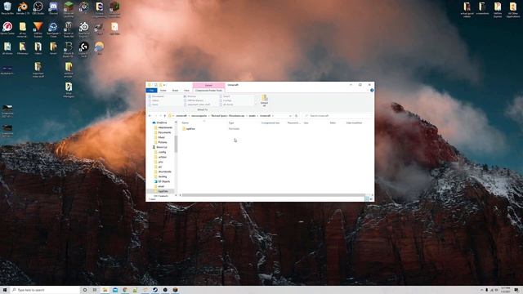Select 3D Objects in navigation tree

[x=162, y=181]
